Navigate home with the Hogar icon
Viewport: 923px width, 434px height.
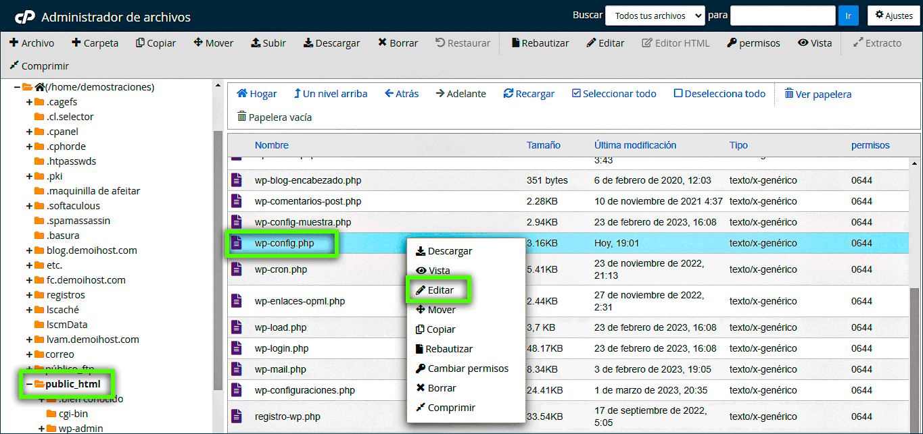[x=256, y=94]
